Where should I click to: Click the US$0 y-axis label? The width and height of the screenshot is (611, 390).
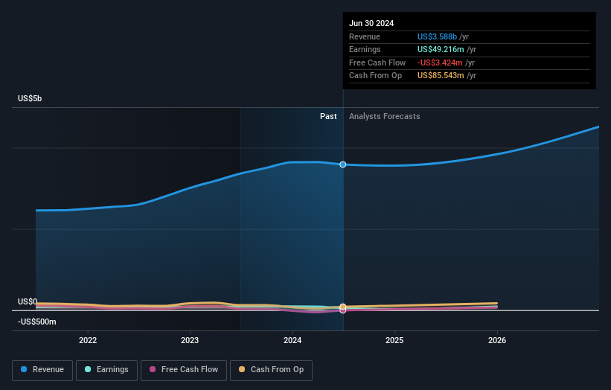28,301
